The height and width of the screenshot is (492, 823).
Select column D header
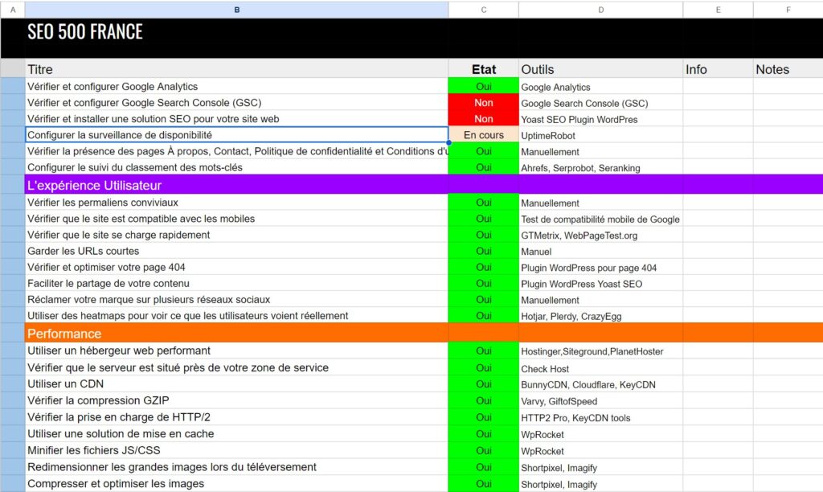pyautogui.click(x=600, y=10)
